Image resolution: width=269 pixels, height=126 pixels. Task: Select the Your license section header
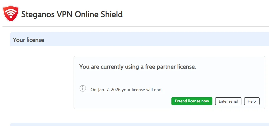(x=140, y=39)
